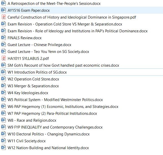Click Word icon for Guest Lecture - Chinese Privilege
Image resolution: width=163 pixels, height=155 pixels.
point(4,45)
